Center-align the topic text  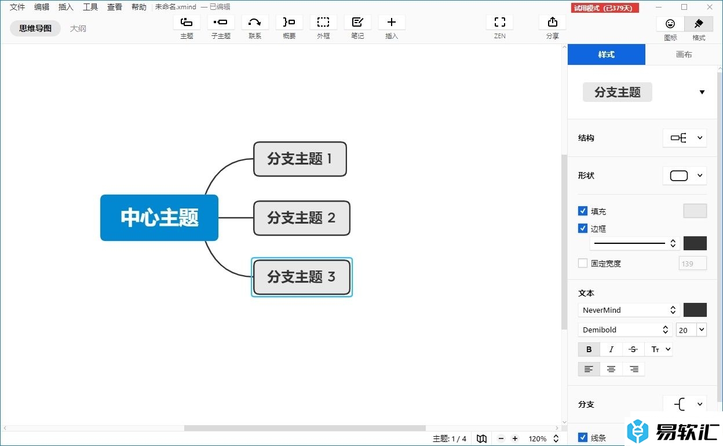point(611,369)
